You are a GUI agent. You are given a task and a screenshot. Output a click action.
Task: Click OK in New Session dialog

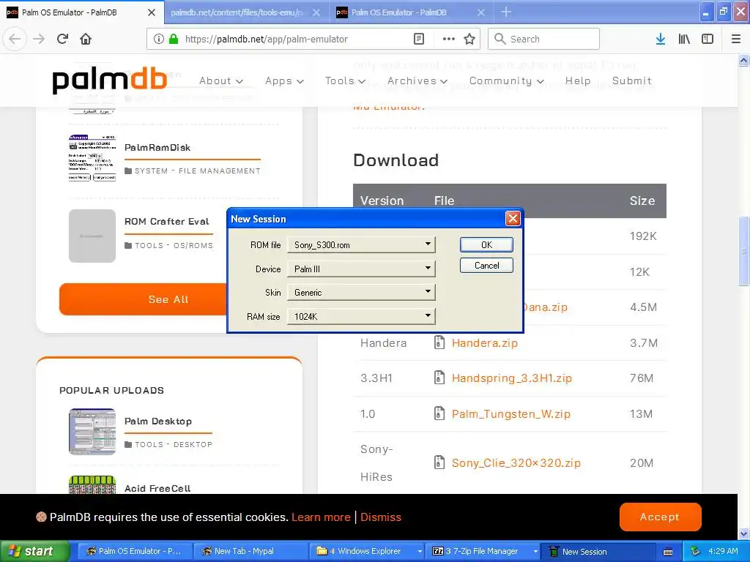pos(486,244)
